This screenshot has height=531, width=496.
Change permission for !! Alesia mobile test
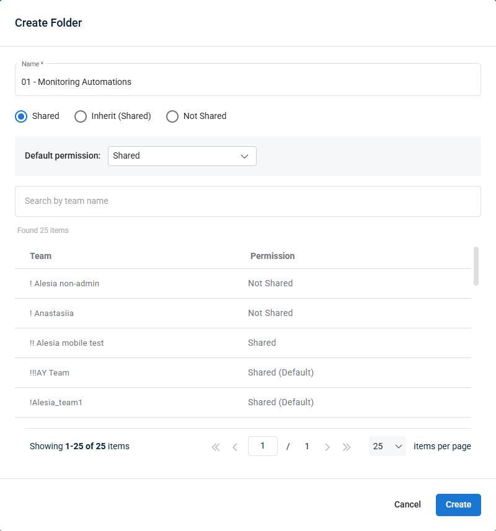(262, 343)
